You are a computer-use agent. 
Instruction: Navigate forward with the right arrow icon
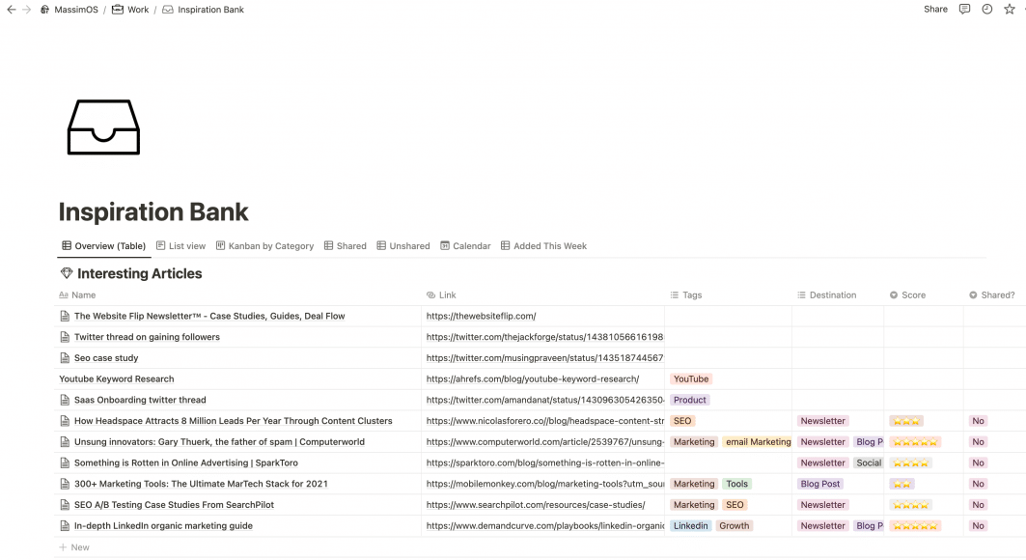[26, 9]
